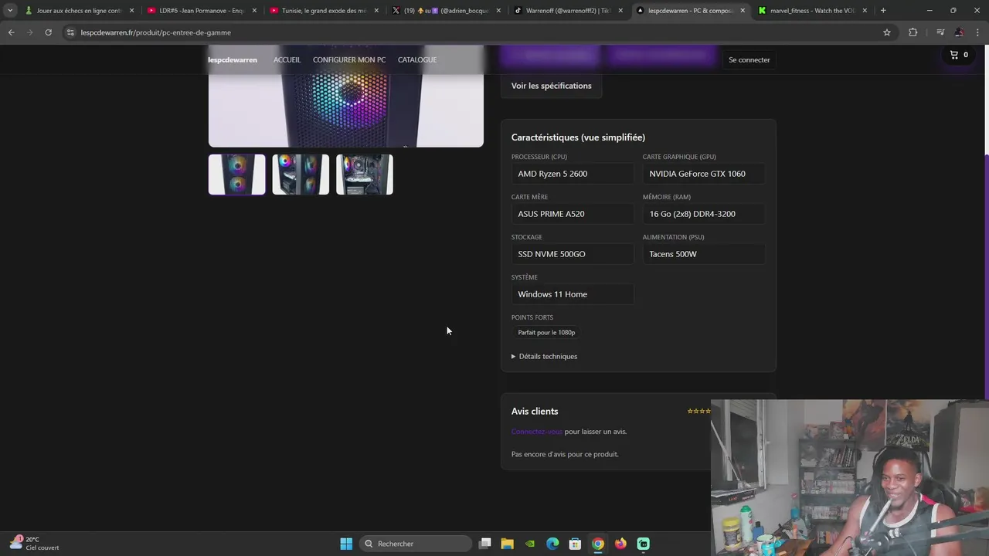This screenshot has width=989, height=556.
Task: Close the Warrenoff TikTok tab
Action: coord(620,11)
